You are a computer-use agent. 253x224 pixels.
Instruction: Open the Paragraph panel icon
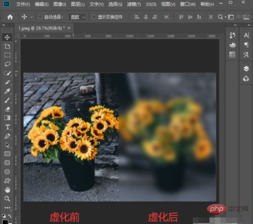246,45
